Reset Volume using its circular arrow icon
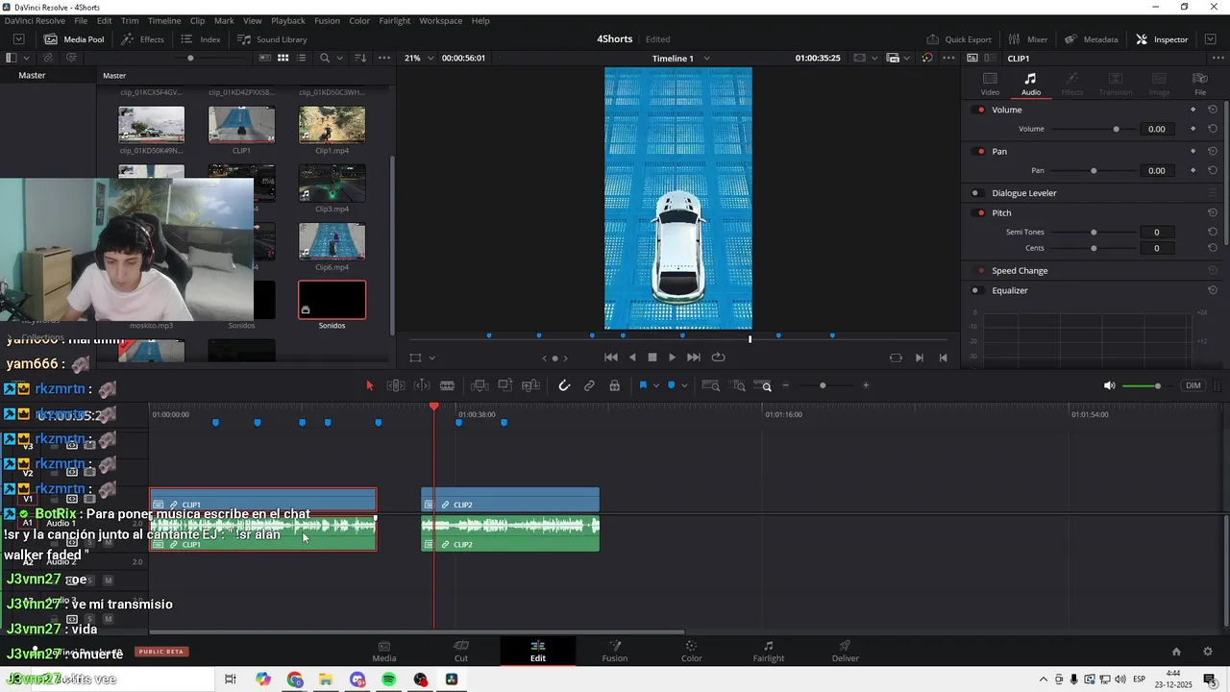 (1213, 110)
